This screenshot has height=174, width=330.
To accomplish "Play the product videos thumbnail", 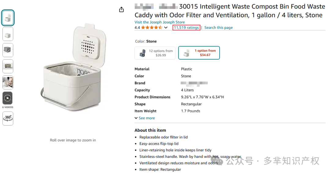I will pyautogui.click(x=8, y=98).
